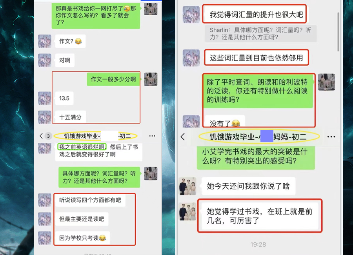The width and height of the screenshot is (353, 255).
Task: Tap unread count badge showing 3
Action: [x=48, y=136]
